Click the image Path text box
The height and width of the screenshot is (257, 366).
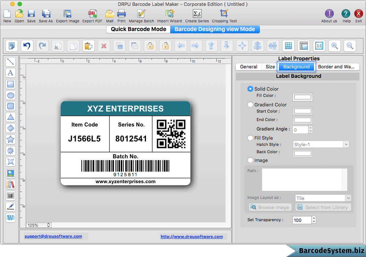coord(305,179)
